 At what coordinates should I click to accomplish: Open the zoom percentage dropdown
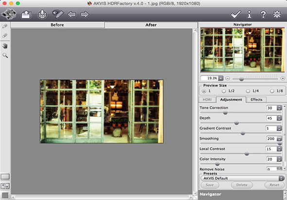point(221,78)
